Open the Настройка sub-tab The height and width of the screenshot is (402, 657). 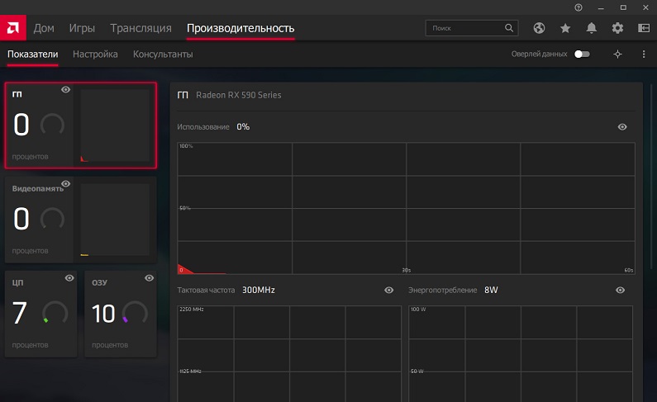click(x=95, y=54)
